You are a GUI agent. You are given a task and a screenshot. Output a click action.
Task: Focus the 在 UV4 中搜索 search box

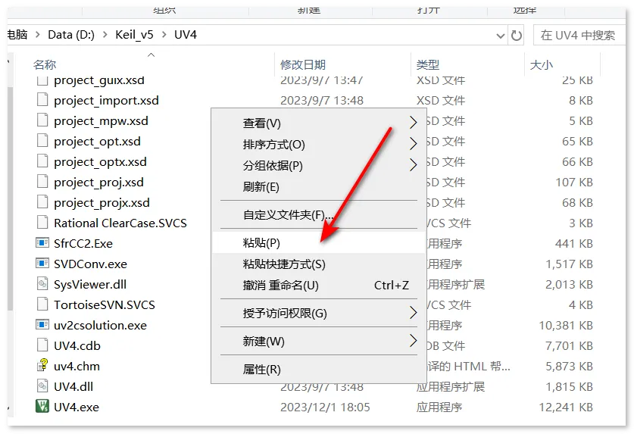579,35
